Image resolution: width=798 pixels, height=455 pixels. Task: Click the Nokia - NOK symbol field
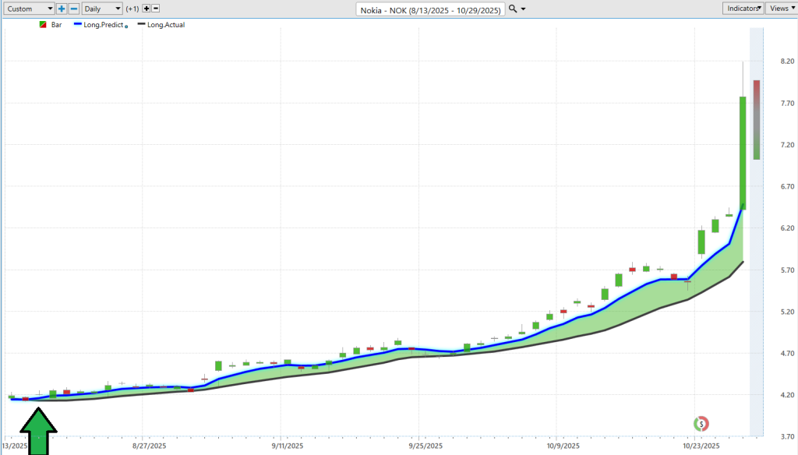[432, 9]
